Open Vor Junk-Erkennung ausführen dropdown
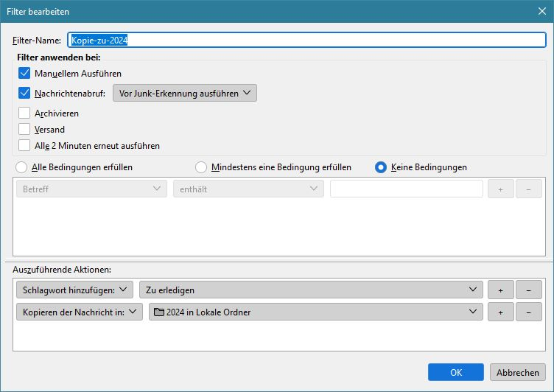The height and width of the screenshot is (392, 554). 185,93
